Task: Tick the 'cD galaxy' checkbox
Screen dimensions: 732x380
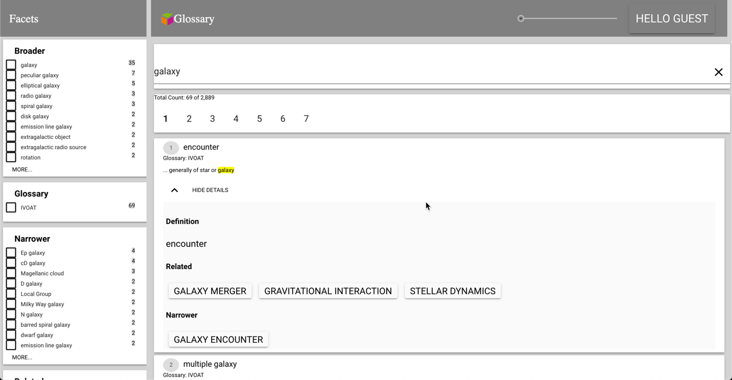Action: (x=11, y=263)
